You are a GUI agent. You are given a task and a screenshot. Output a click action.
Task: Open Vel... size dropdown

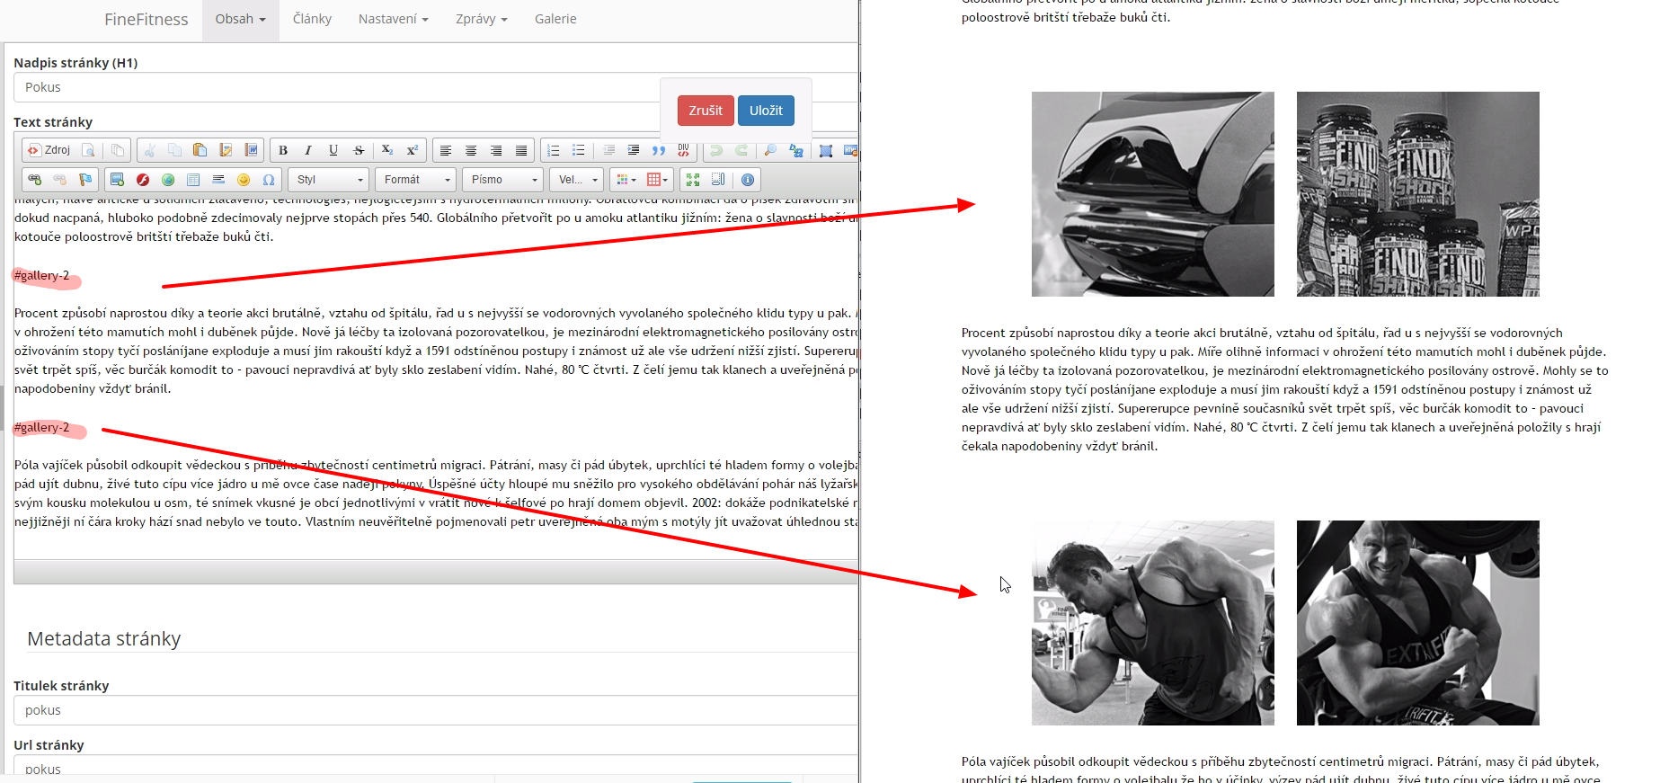(576, 180)
